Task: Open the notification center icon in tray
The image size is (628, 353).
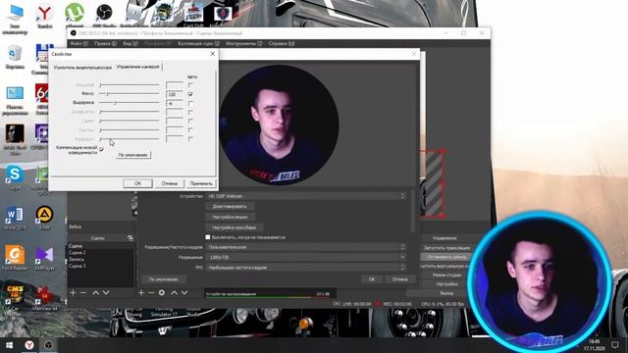Action: point(615,345)
